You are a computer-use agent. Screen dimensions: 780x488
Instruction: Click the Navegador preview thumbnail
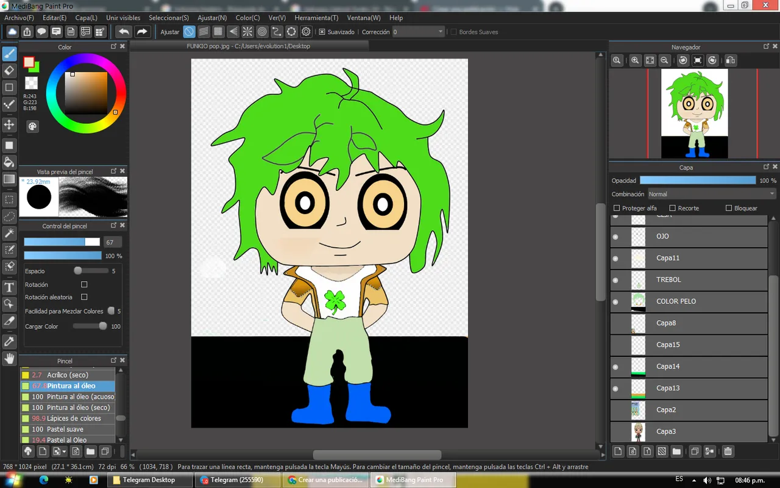[695, 113]
